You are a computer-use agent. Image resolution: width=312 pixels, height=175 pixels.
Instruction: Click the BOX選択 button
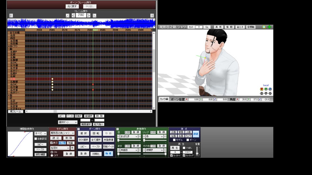pos(84,140)
